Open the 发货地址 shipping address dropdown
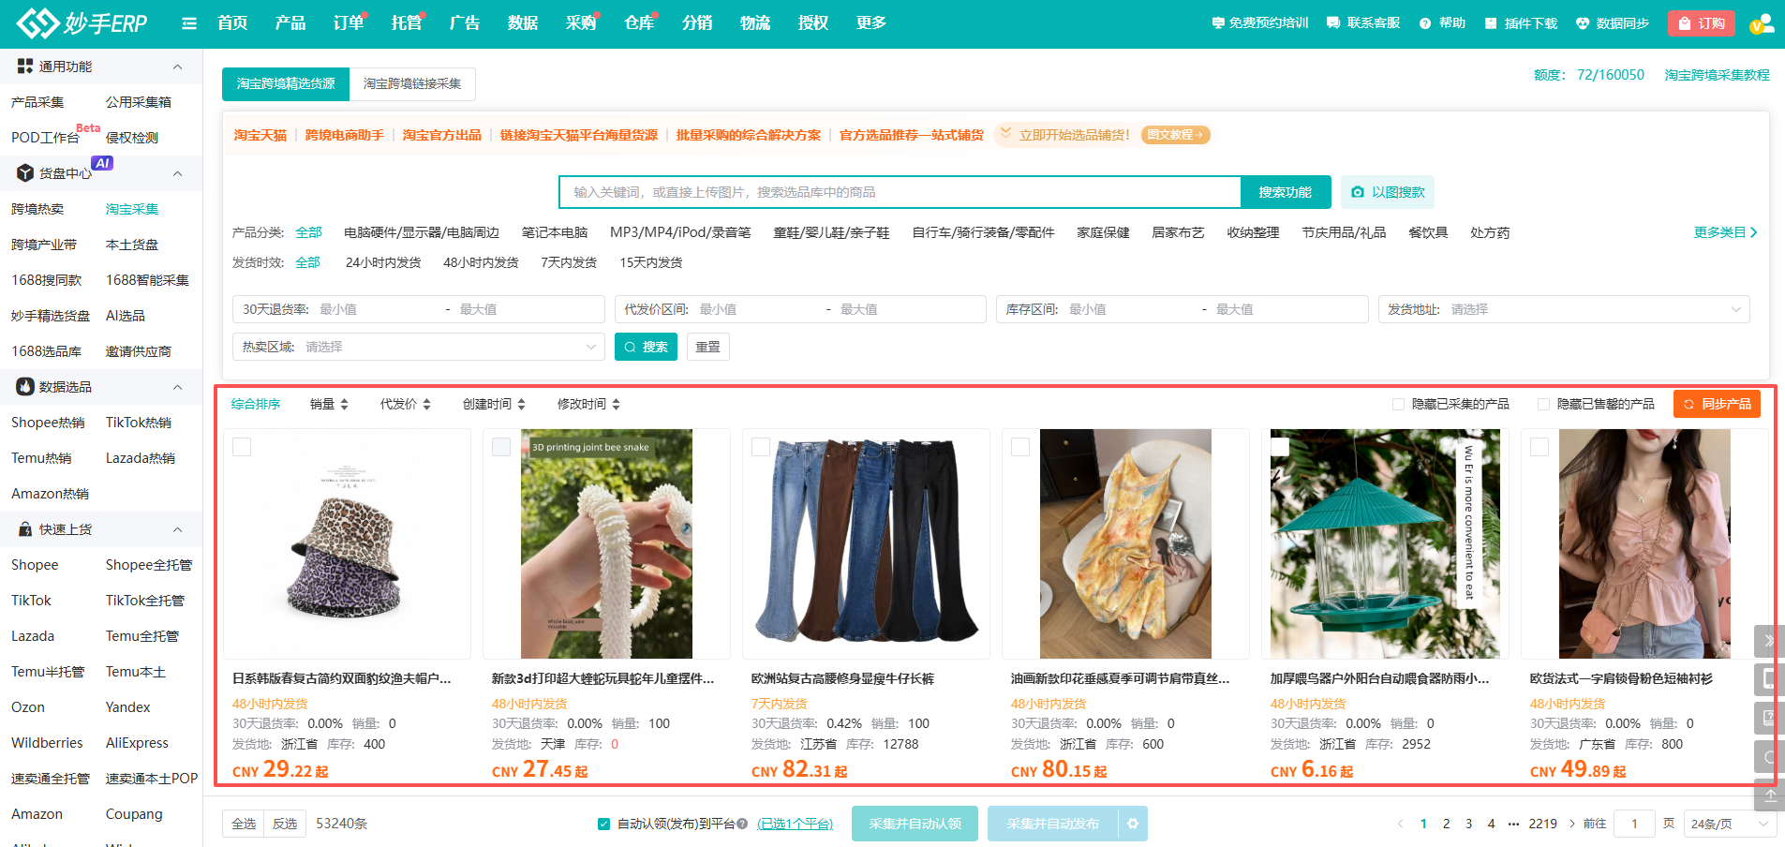The height and width of the screenshot is (847, 1785). [1565, 308]
